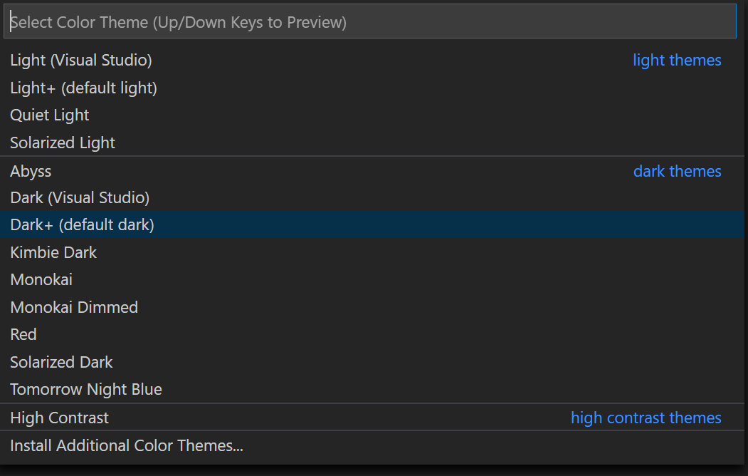
Task: Pick the Solarized Light theme
Action: [x=62, y=143]
